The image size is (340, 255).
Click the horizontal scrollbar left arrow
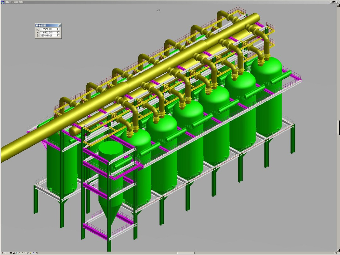pos(36,253)
